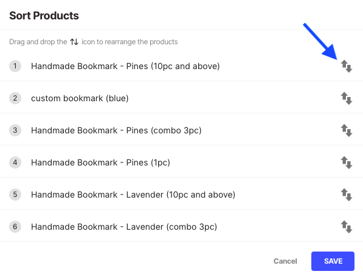Select the number 5 position badge

tap(15, 195)
